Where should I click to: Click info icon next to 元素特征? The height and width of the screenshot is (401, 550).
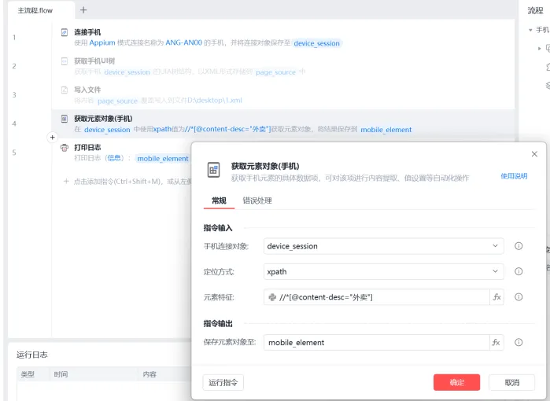pyautogui.click(x=519, y=297)
